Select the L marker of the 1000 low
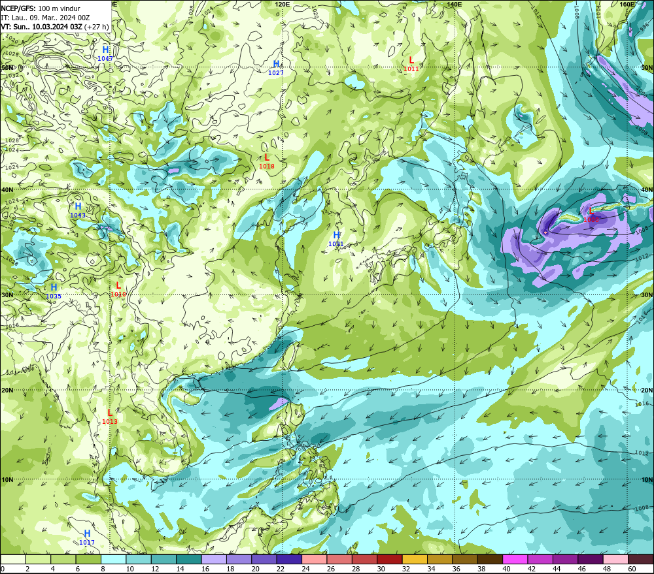Image resolution: width=654 pixels, height=574 pixels. [x=591, y=211]
